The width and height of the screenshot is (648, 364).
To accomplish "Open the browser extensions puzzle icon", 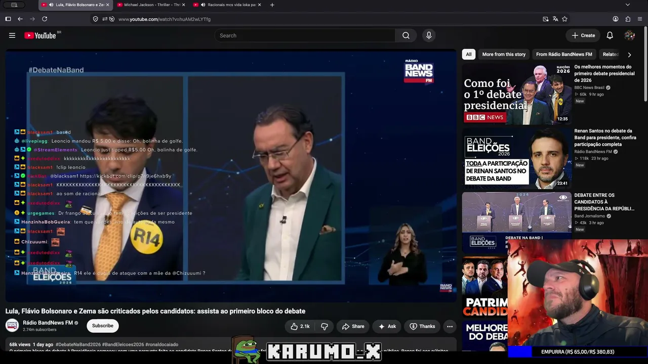I will 628,19.
